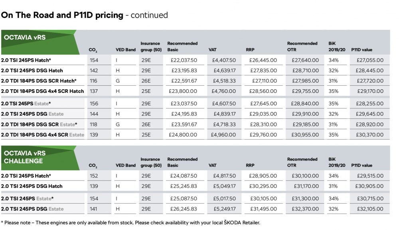Click the £27,640.00 Recommended OTR price
Viewport: 399px width, 230px height.
[305, 60]
